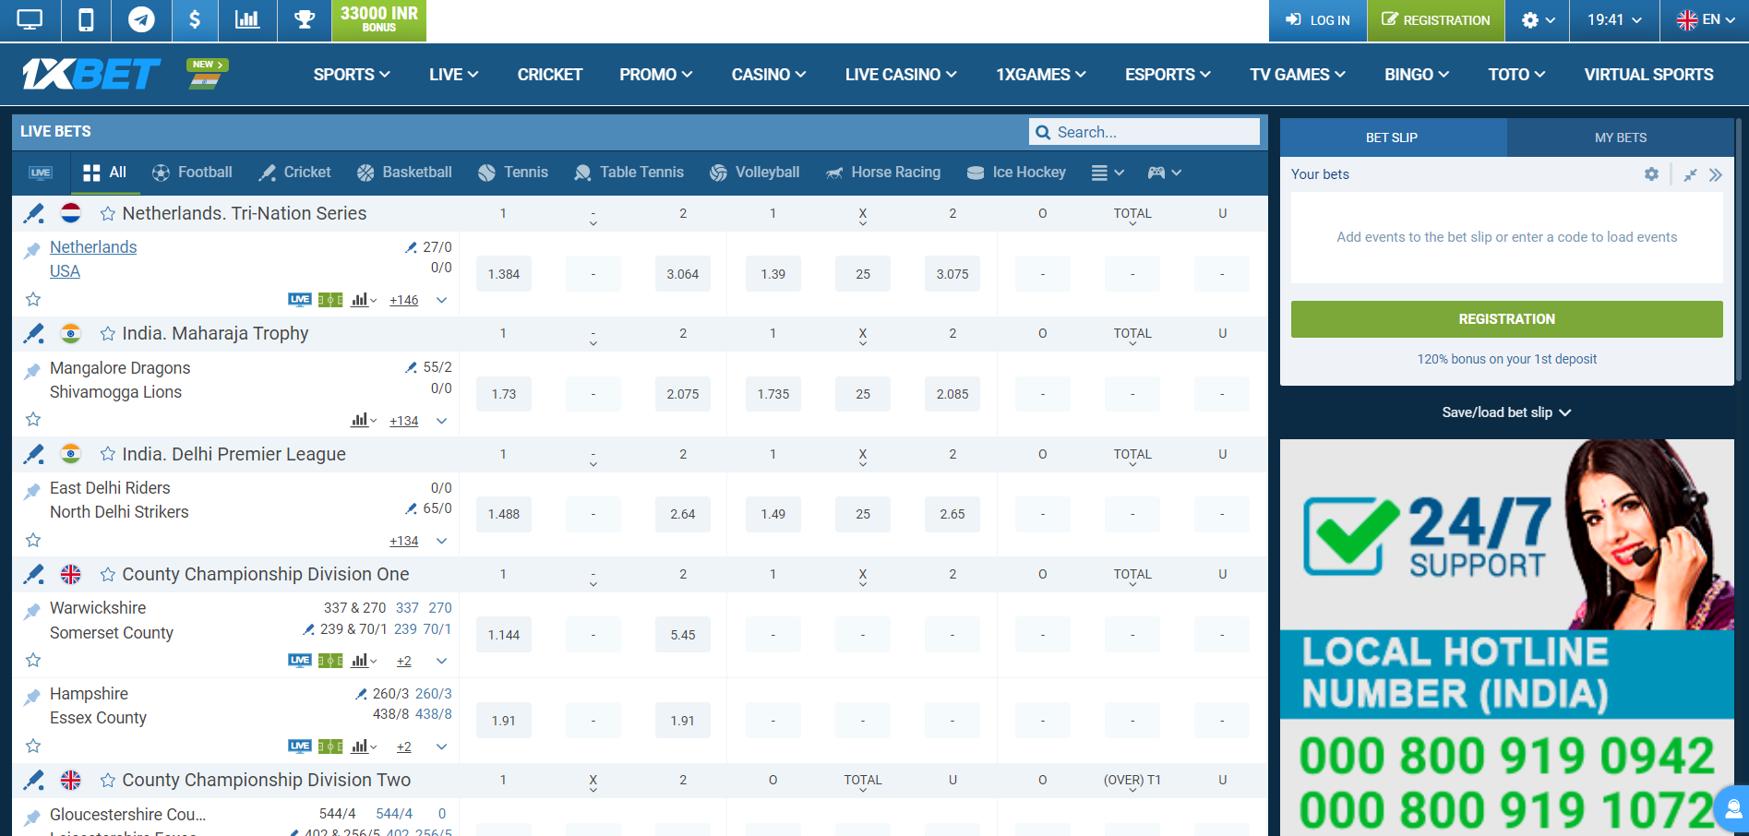Pin the Mangalore Dragons match
1749x836 pixels.
[x=32, y=371]
